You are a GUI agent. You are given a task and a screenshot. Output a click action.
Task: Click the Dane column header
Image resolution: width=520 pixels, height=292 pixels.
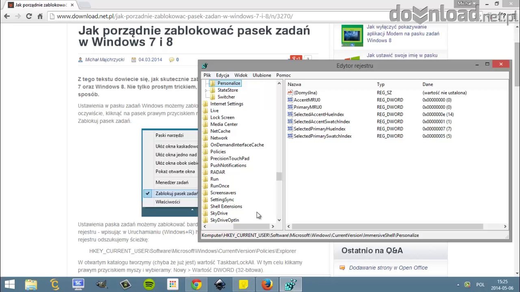tap(428, 84)
